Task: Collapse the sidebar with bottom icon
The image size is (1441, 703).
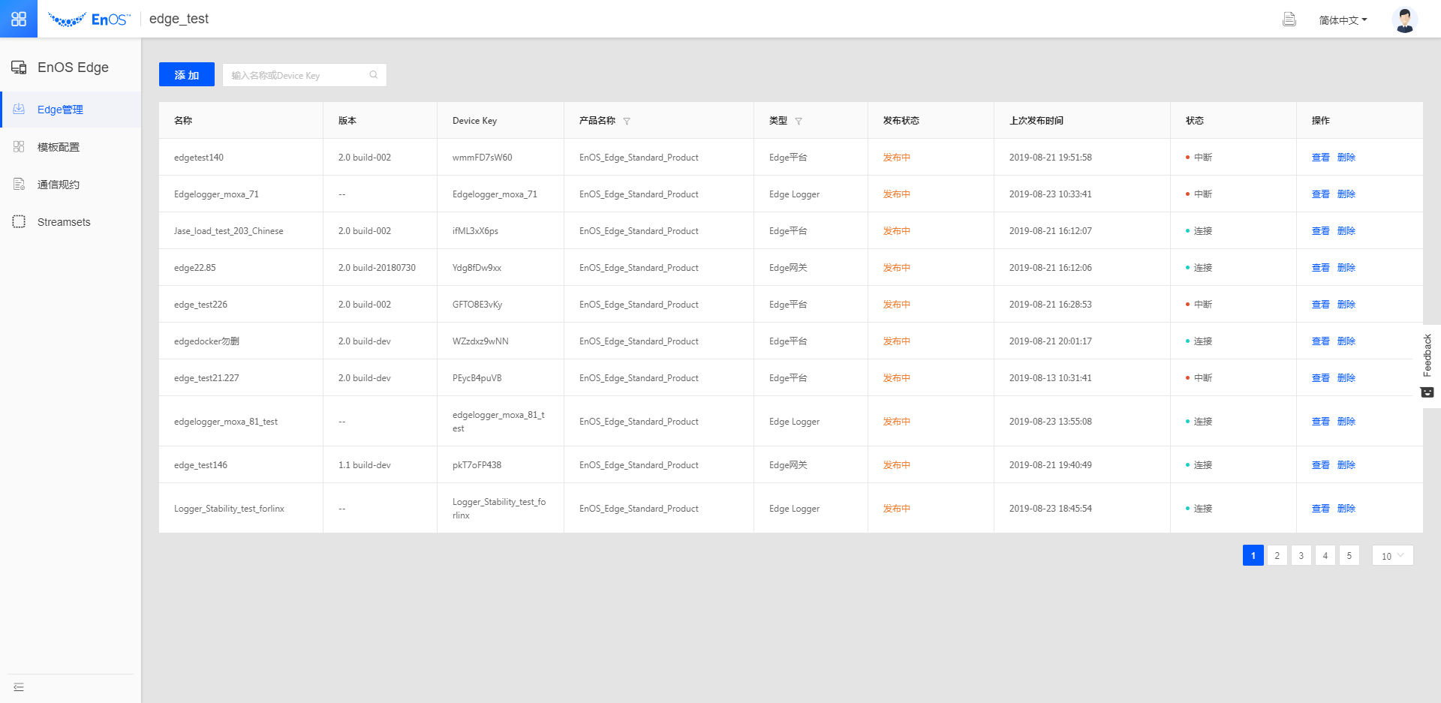Action: coord(19,687)
